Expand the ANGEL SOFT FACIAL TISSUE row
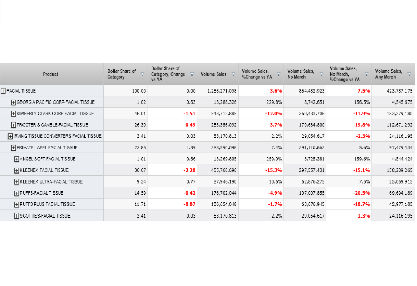Screen dimensions: 417x286 click(x=16, y=159)
